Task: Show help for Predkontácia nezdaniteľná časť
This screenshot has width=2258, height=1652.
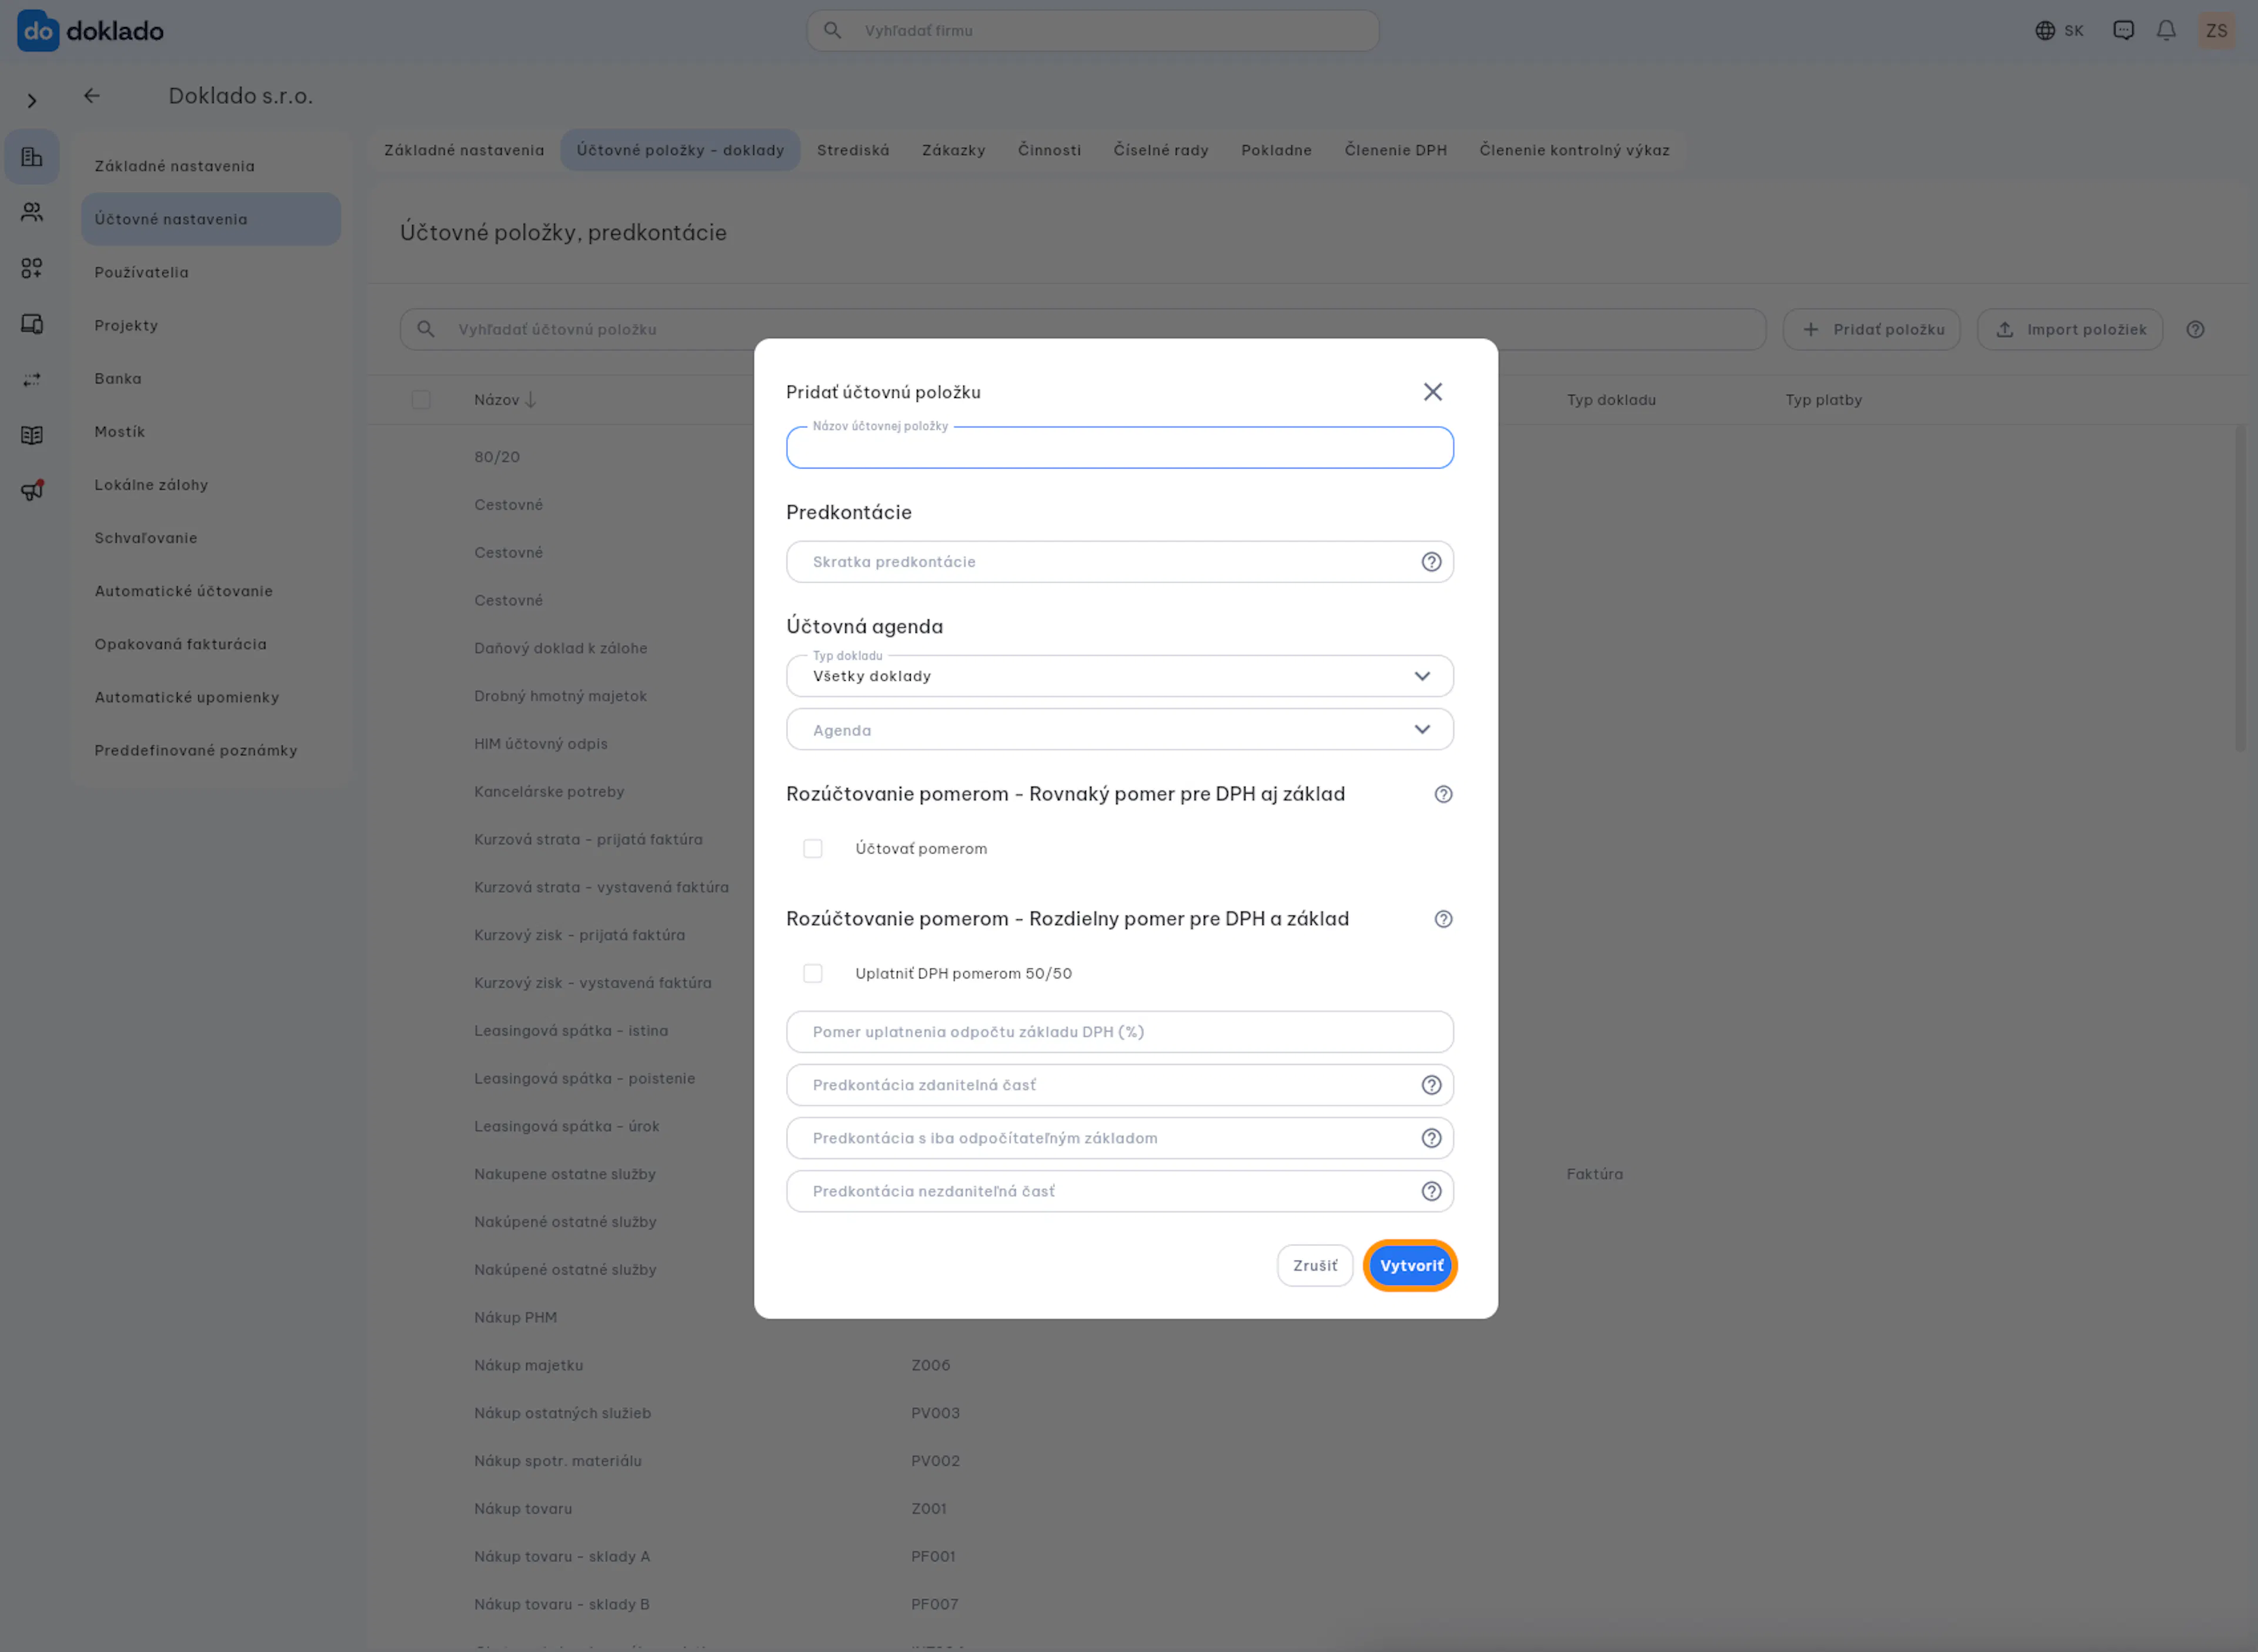Action: pos(1431,1191)
